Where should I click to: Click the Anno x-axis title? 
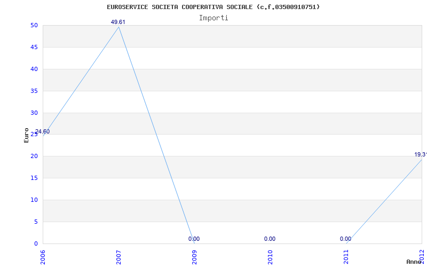[414, 262]
